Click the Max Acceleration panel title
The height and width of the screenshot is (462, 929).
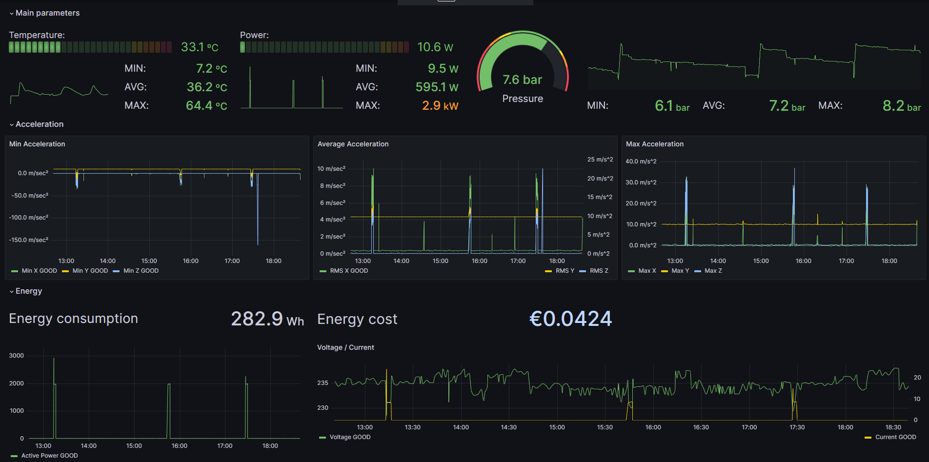pyautogui.click(x=654, y=144)
